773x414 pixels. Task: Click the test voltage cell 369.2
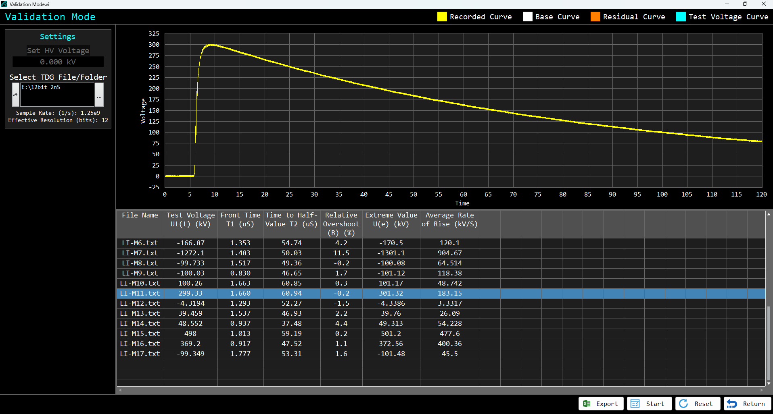[190, 344]
